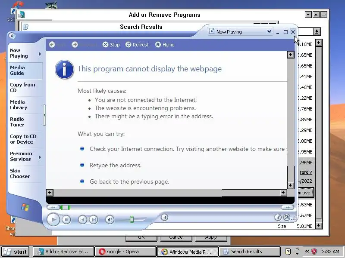Click the greyed Back arrow icon

(x=52, y=45)
